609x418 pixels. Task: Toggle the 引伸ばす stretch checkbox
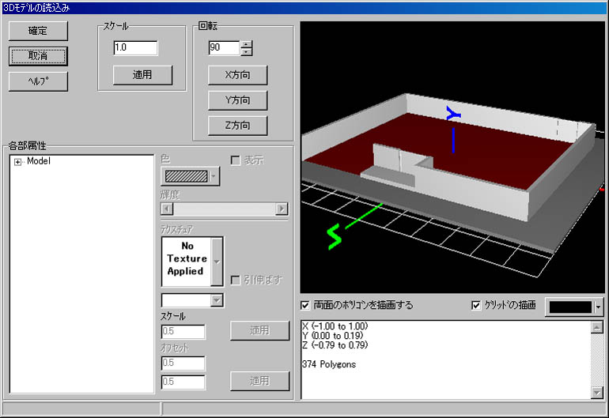pos(236,280)
